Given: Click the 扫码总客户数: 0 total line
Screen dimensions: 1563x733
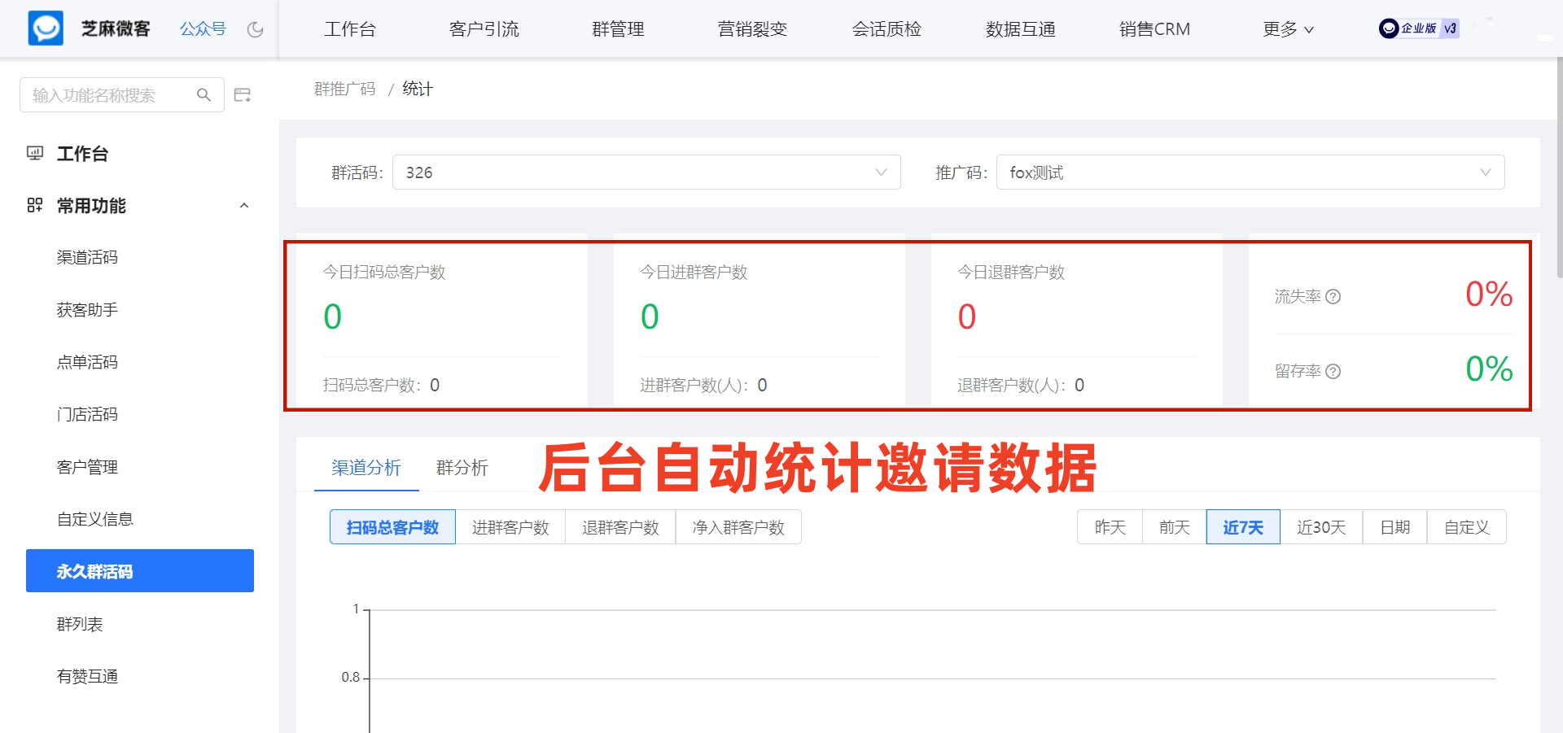Looking at the screenshot, I should pos(381,385).
